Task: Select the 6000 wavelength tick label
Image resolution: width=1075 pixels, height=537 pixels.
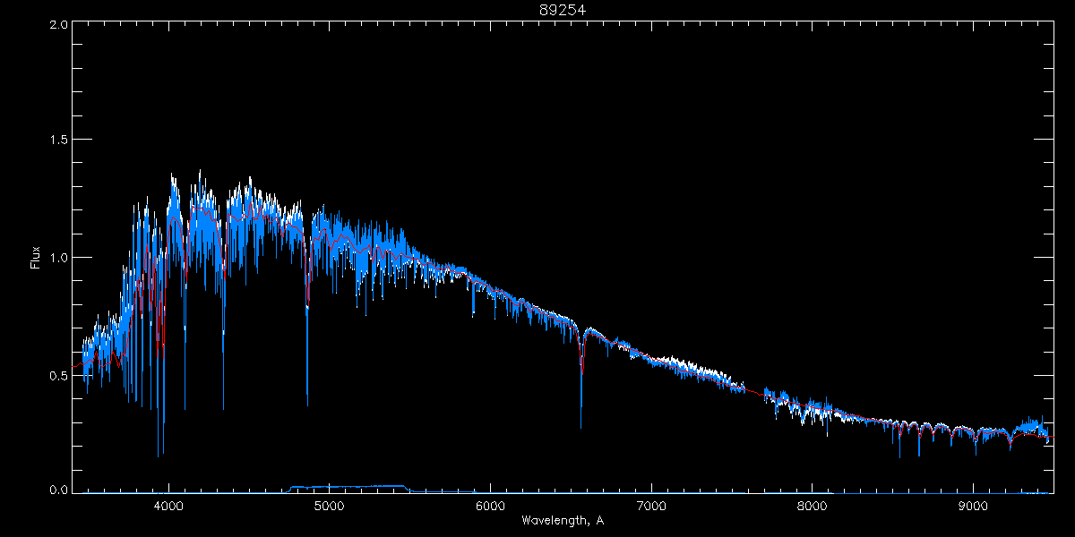Action: (x=490, y=505)
